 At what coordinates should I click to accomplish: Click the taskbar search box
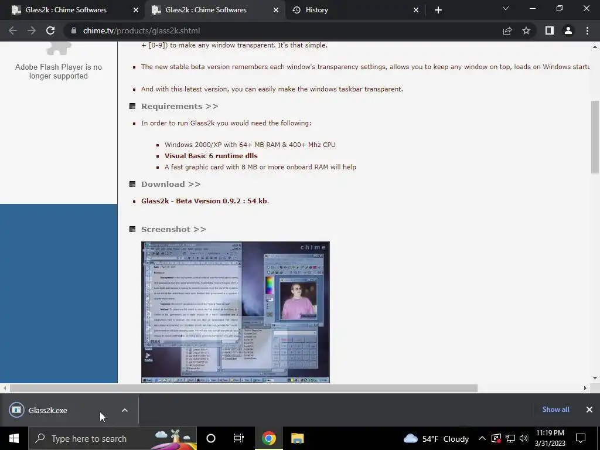coord(112,438)
